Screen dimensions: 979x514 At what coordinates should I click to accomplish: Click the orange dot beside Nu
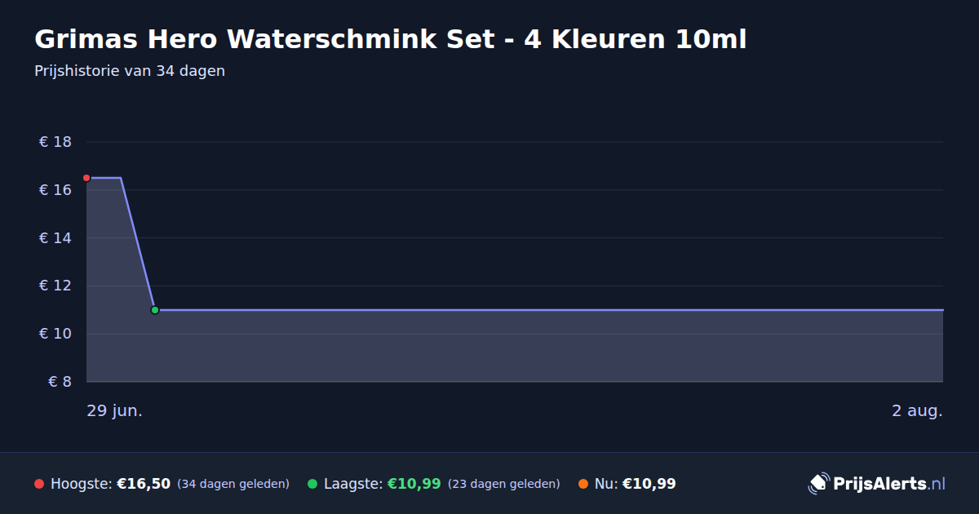pyautogui.click(x=583, y=484)
